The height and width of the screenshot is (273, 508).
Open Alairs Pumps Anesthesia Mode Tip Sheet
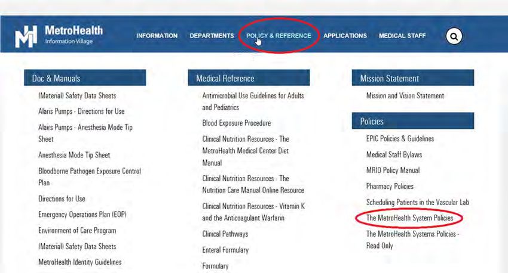tap(85, 133)
